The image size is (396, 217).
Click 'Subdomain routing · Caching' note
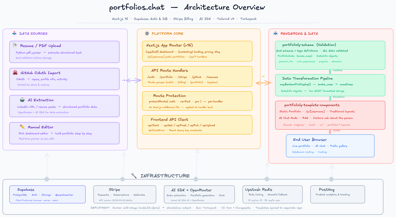pyautogui.click(x=309, y=152)
